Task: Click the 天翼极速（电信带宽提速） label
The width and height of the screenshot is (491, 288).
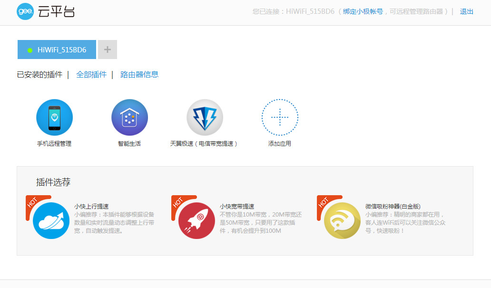Action: pyautogui.click(x=204, y=144)
